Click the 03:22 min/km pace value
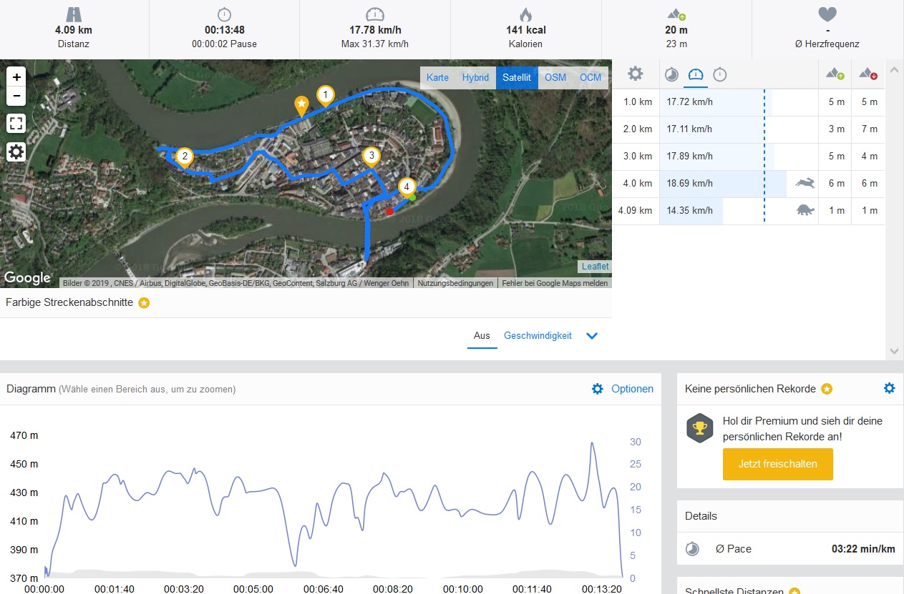Image resolution: width=904 pixels, height=594 pixels. [863, 549]
